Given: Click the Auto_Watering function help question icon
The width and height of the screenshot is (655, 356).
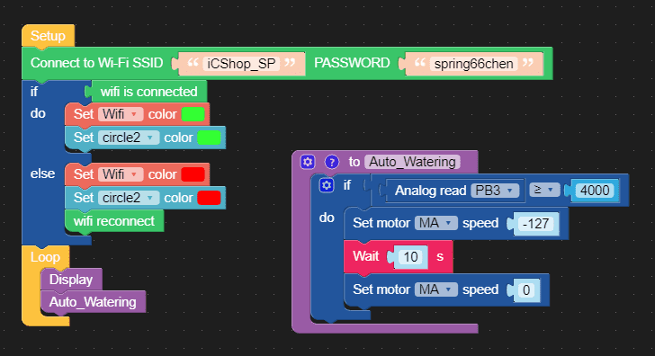Looking at the screenshot, I should point(332,162).
